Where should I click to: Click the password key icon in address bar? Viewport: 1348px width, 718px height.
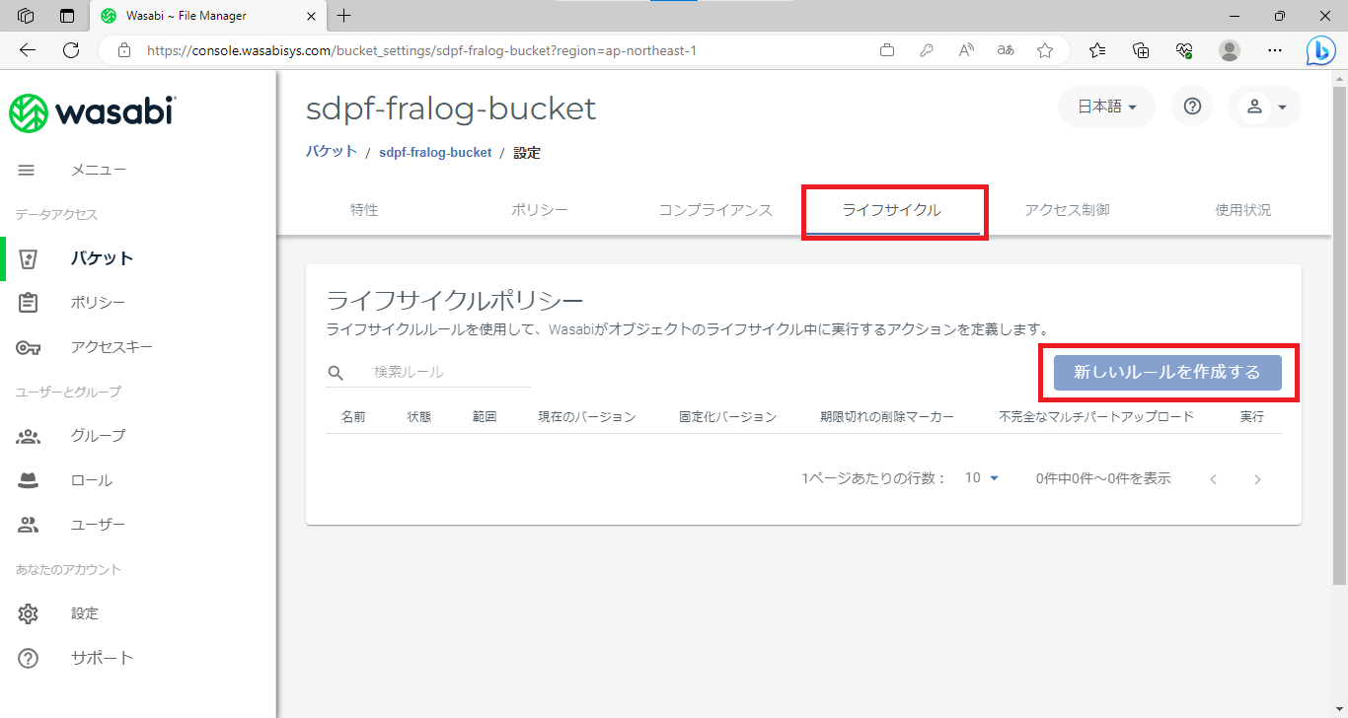[927, 50]
